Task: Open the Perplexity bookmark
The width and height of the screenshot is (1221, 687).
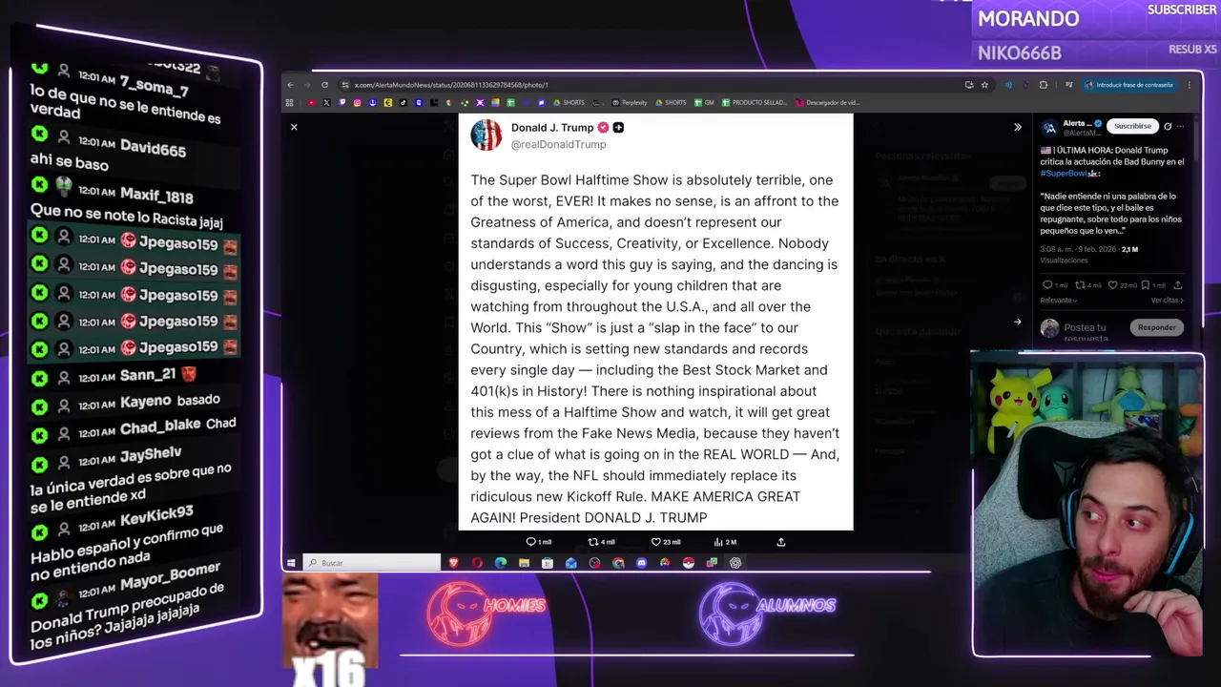Action: [x=630, y=102]
